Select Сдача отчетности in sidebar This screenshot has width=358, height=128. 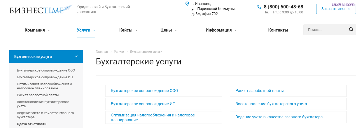[31, 124]
